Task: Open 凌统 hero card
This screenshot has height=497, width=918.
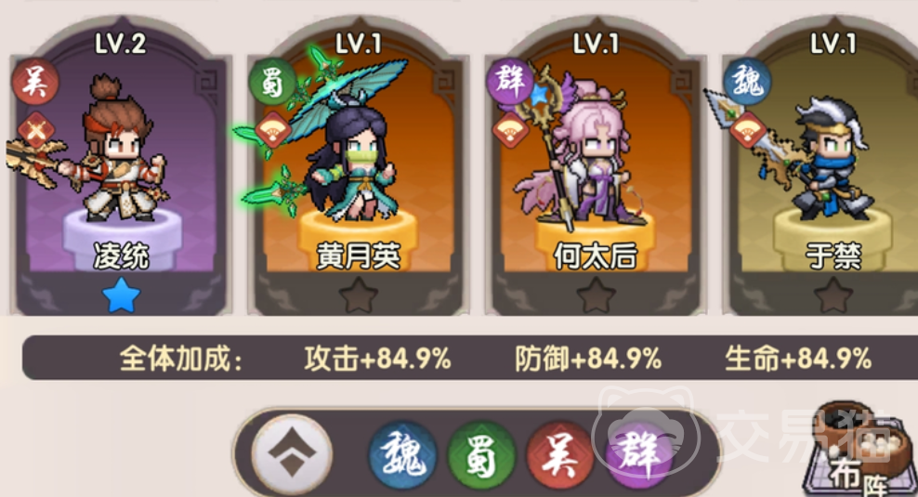Action: [x=121, y=170]
